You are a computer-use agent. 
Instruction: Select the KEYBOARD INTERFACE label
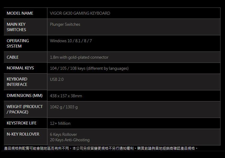(17, 82)
